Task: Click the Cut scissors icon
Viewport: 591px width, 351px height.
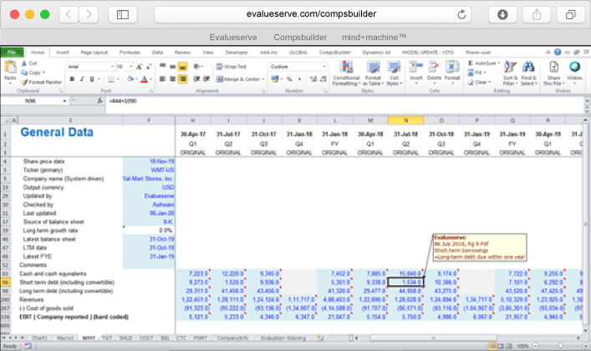Action: [24, 63]
